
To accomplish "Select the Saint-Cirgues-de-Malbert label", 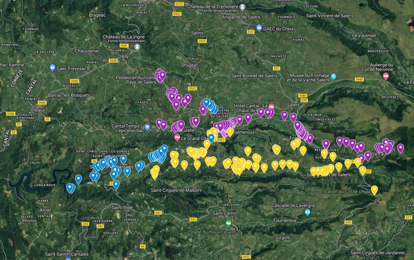I will (176, 190).
